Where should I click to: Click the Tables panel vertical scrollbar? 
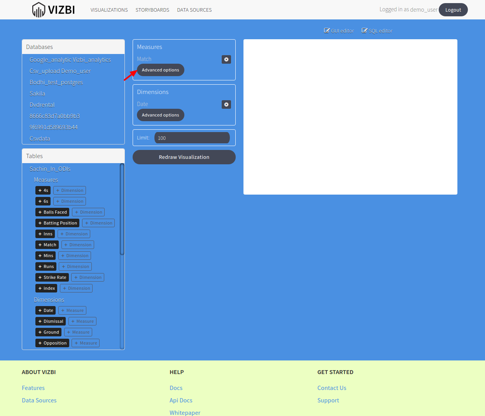(x=122, y=210)
